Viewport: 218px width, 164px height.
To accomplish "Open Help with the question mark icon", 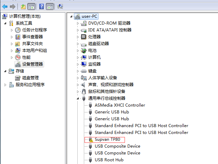I will (41, 6).
